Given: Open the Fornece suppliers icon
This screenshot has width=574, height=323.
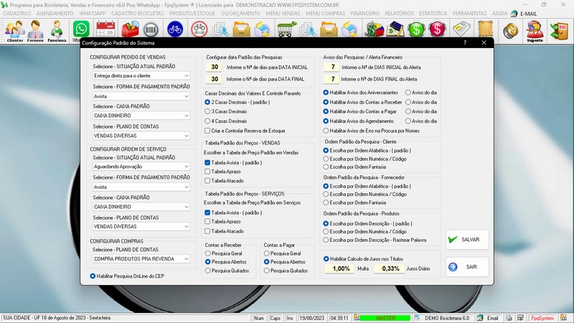Looking at the screenshot, I should pos(35,31).
